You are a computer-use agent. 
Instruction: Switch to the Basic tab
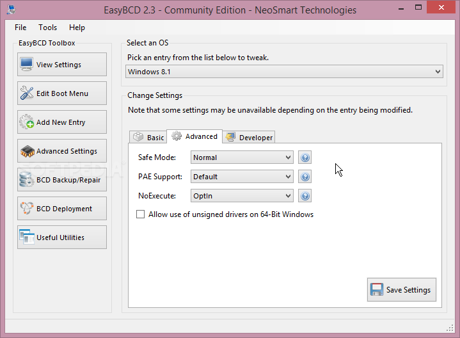[x=148, y=137]
